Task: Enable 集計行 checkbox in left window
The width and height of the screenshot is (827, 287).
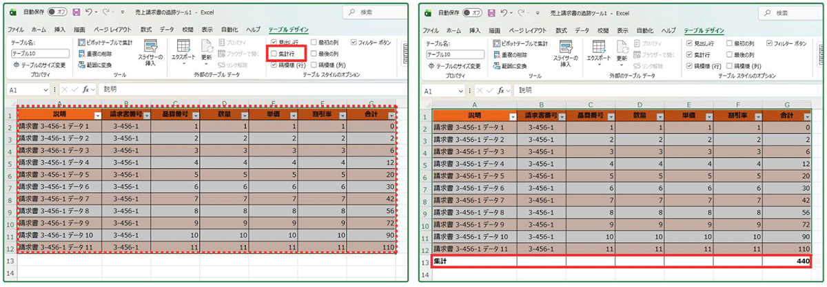Action: 275,54
